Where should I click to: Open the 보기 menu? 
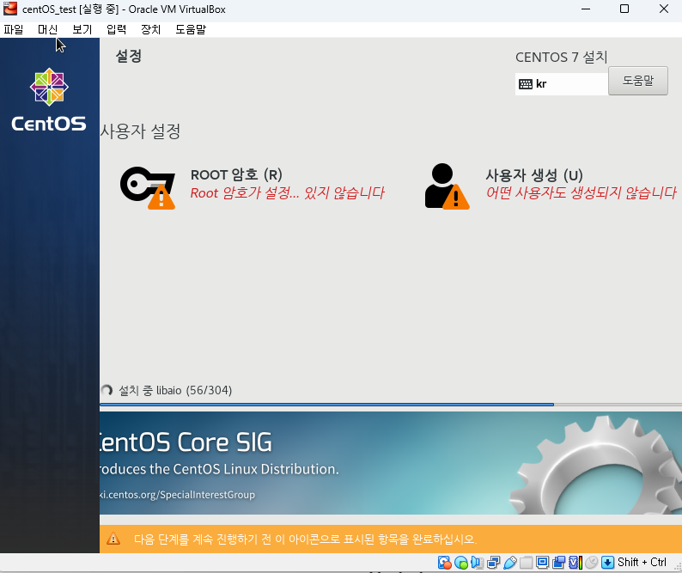(x=82, y=29)
